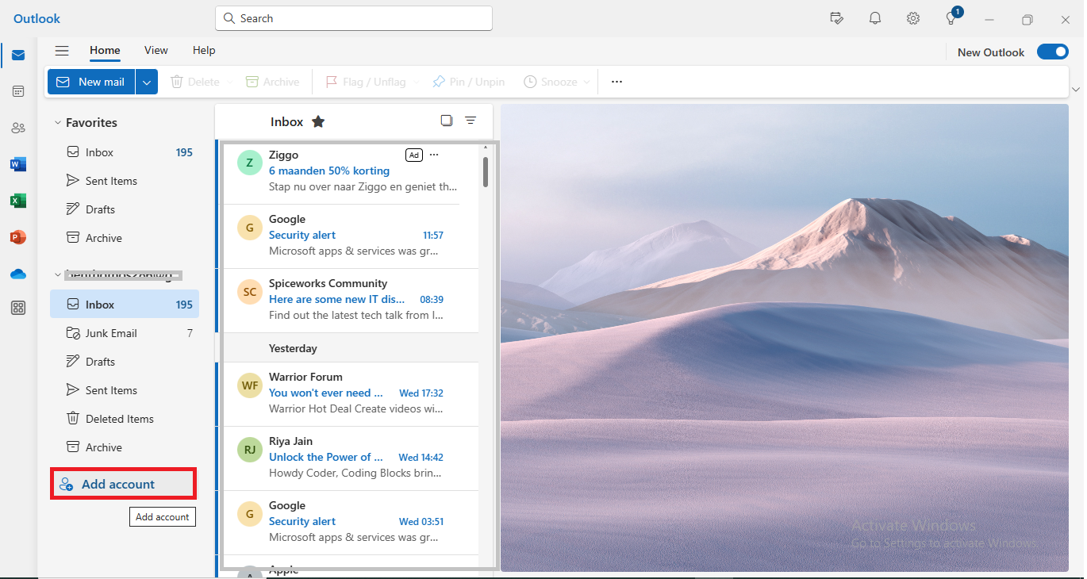The width and height of the screenshot is (1087, 579).
Task: Open the Spiceworks Community email
Action: coord(349,300)
